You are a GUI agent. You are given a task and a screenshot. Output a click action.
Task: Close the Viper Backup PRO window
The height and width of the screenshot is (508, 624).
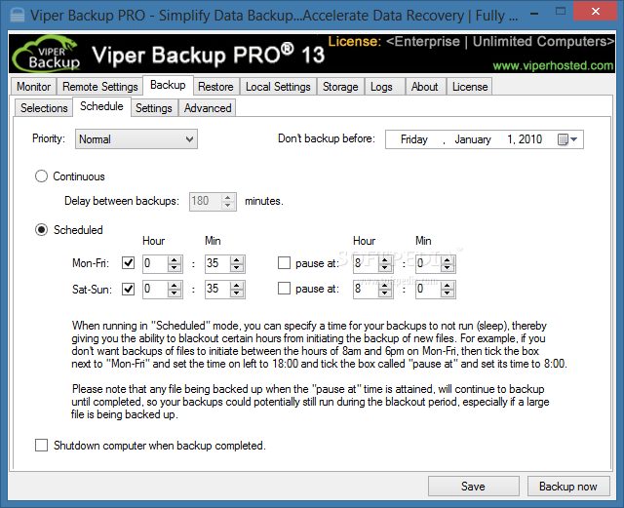pyautogui.click(x=596, y=11)
